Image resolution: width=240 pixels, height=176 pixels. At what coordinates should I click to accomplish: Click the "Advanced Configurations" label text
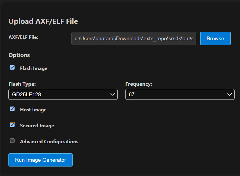[x=49, y=142]
